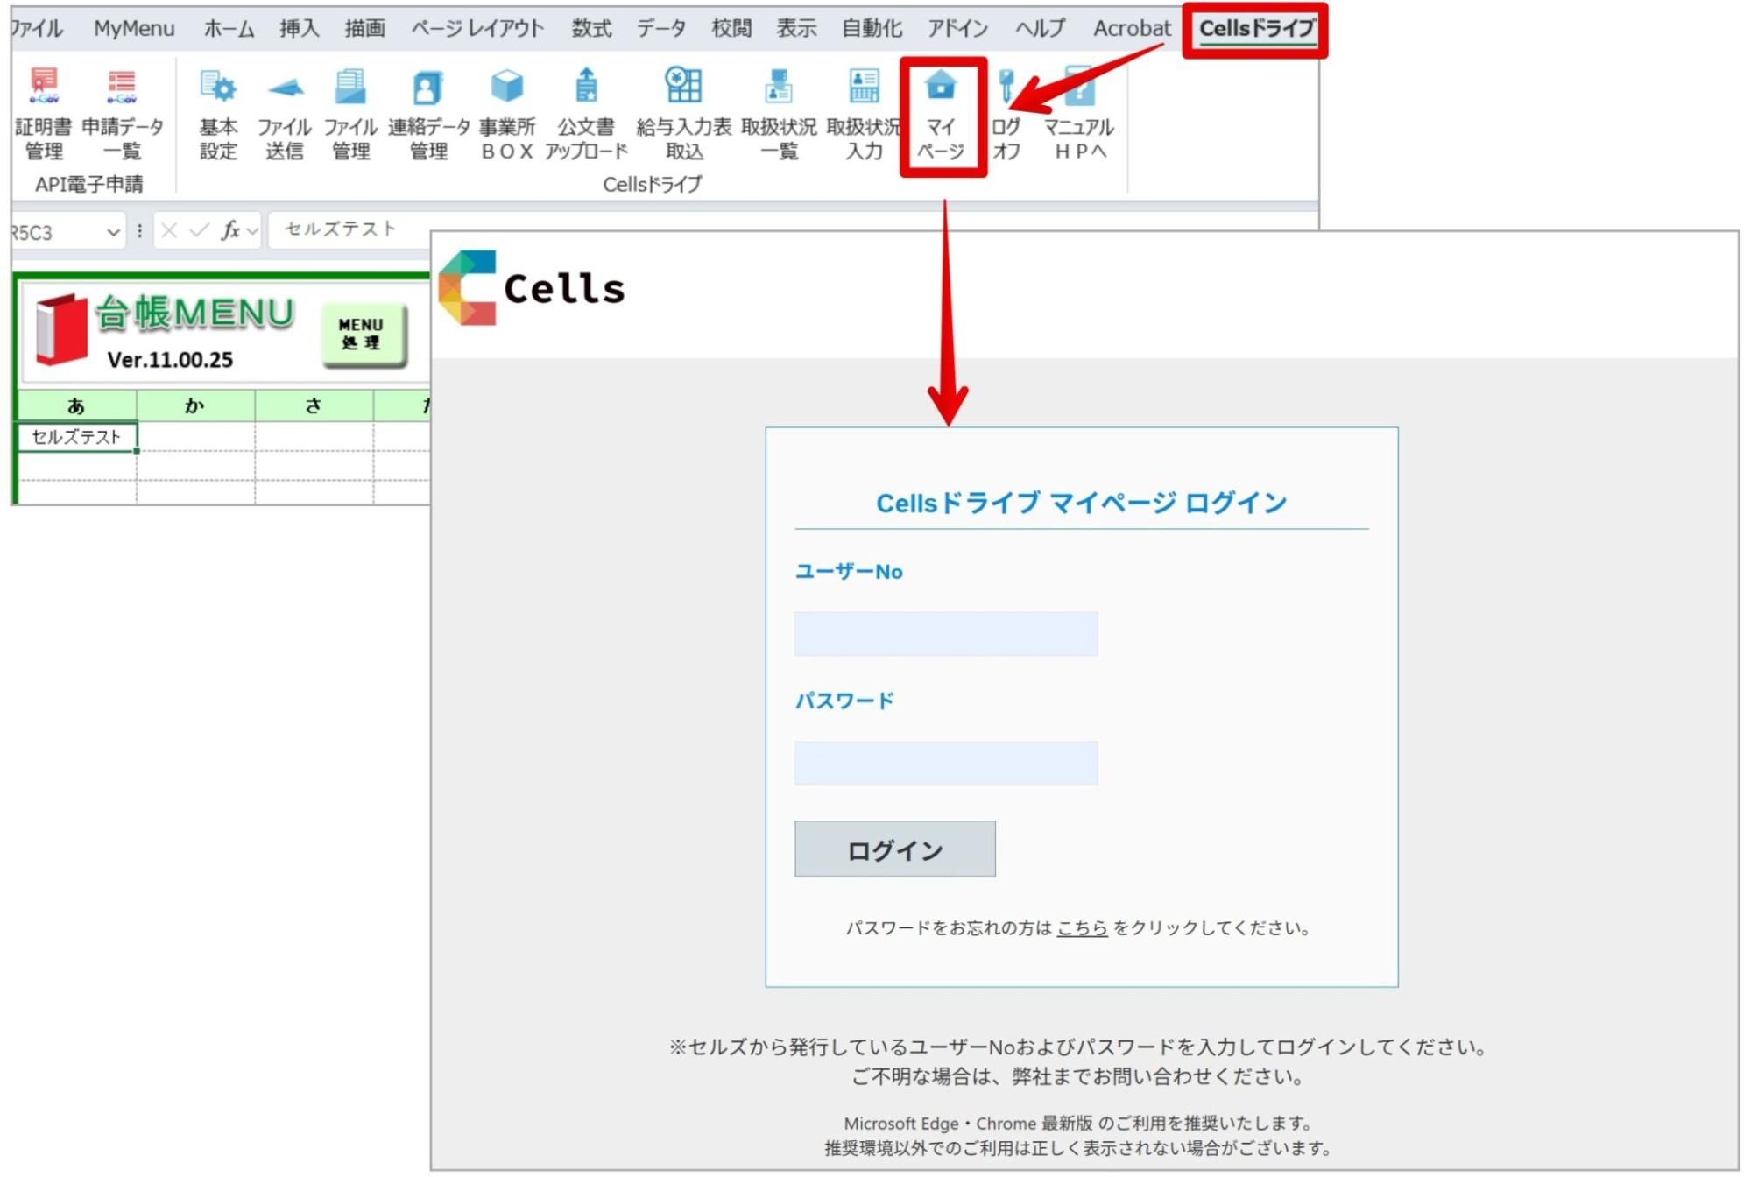Switch to the 数式 ribbon tab
This screenshot has height=1177, width=1751.
591,28
